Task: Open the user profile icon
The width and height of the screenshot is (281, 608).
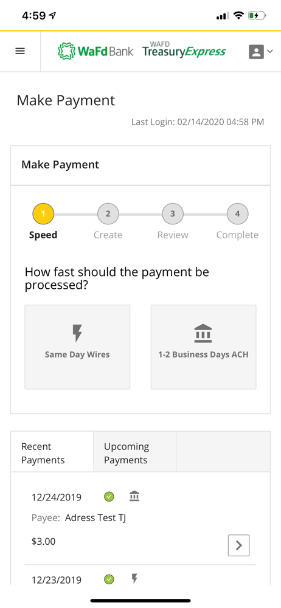Action: click(x=256, y=52)
